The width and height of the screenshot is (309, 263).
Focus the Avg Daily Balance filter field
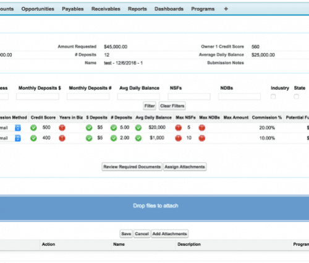point(138,97)
